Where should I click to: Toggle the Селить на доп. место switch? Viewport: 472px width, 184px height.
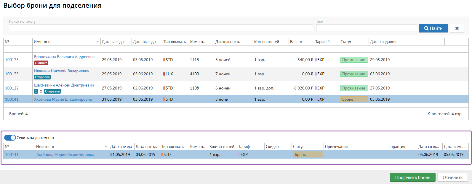tap(10, 138)
